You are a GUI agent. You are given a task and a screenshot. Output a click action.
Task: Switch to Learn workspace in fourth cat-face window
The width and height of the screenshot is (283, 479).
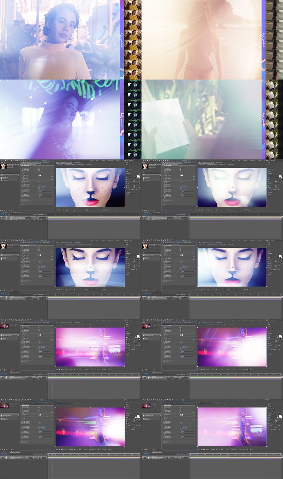tap(239, 240)
